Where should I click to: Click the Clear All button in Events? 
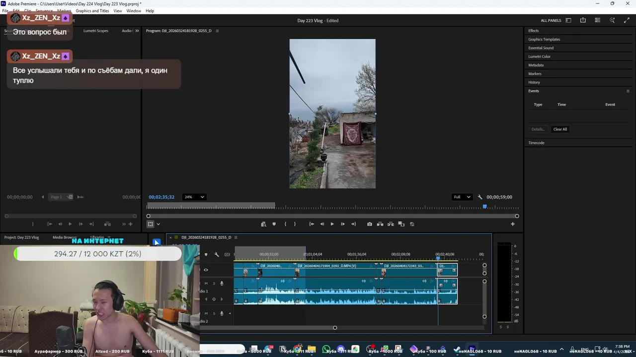click(x=560, y=129)
